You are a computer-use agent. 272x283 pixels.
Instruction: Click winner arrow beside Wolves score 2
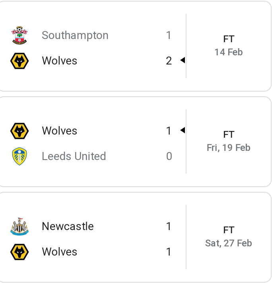183,60
